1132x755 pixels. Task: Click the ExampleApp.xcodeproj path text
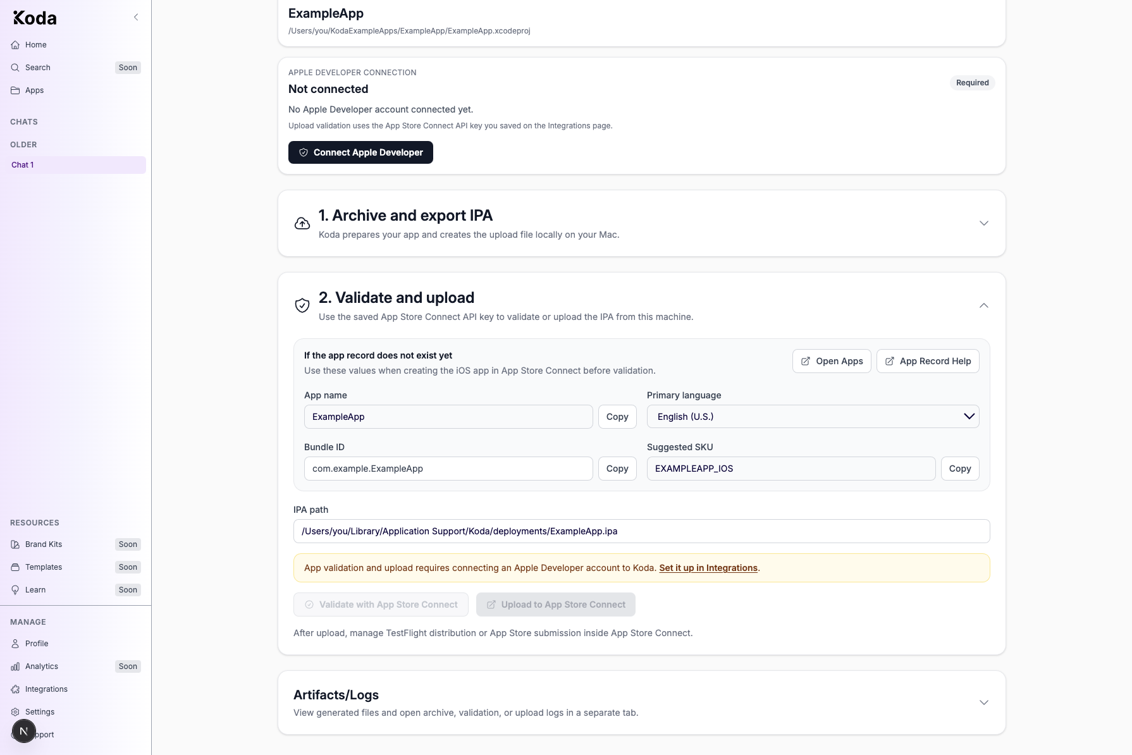409,30
